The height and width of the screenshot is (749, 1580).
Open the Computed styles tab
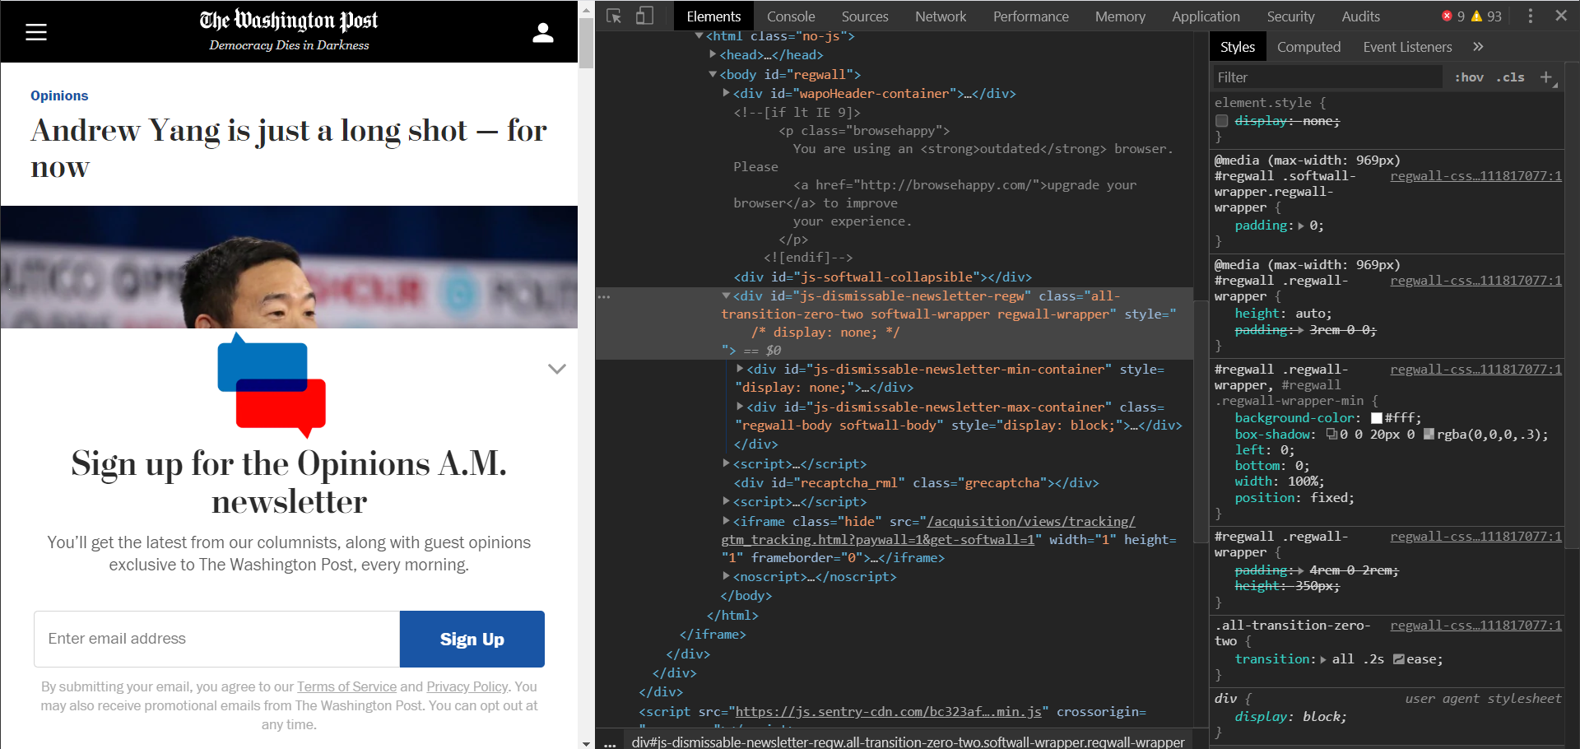click(x=1308, y=47)
